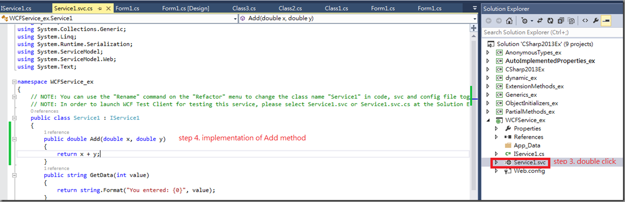Refresh the Solution Explorer tree
Image resolution: width=625 pixels, height=202 pixels.
(550, 21)
